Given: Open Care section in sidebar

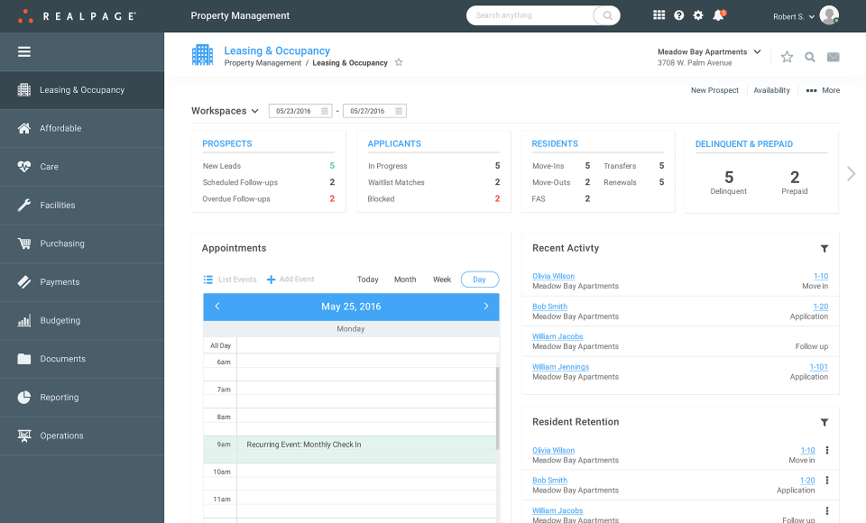Looking at the screenshot, I should click(82, 167).
